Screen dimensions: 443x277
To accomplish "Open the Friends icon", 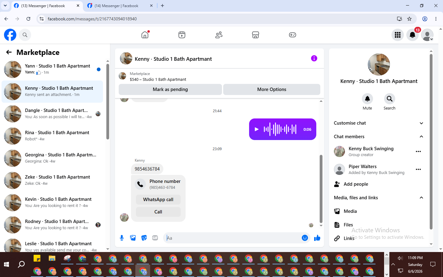I will coord(219,35).
